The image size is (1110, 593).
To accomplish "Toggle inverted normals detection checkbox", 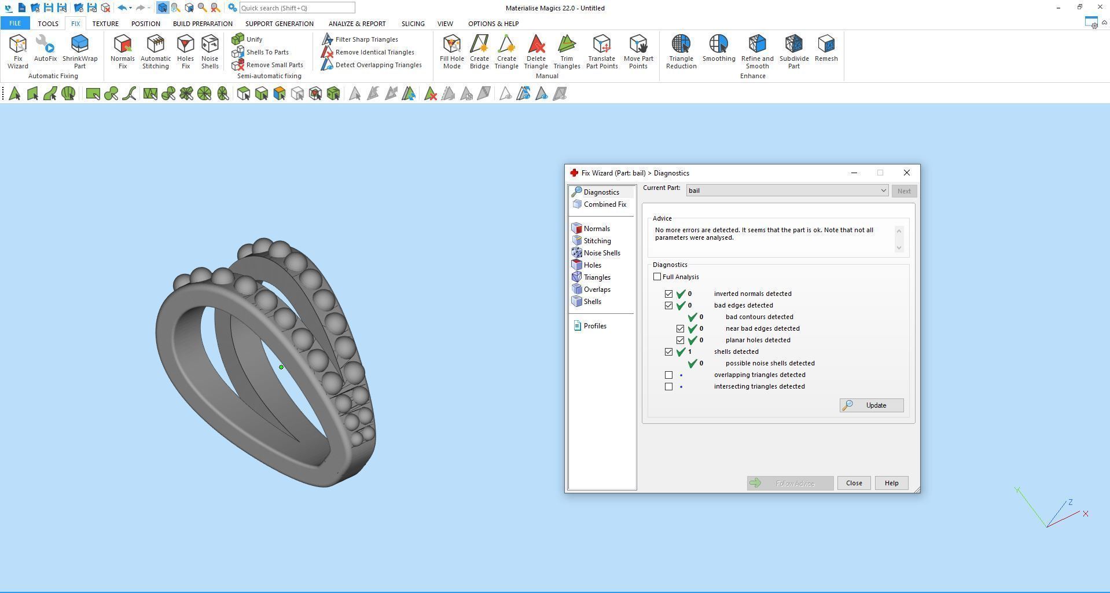I will click(x=668, y=294).
